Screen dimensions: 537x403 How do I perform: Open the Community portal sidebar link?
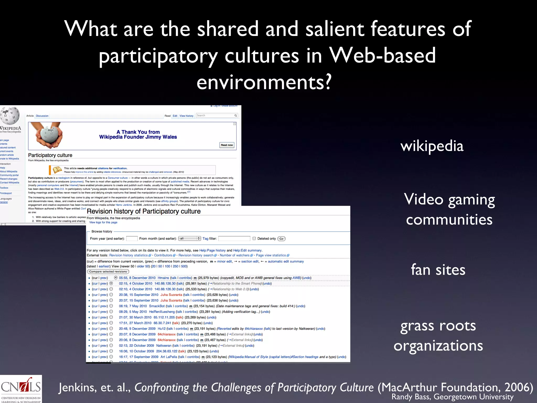(x=9, y=175)
